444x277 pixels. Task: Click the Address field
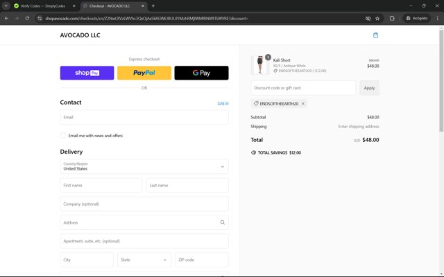pyautogui.click(x=144, y=222)
